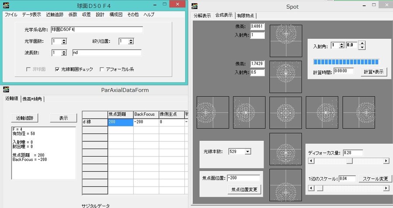Click the defocus scrollbar right arrow

[386, 161]
